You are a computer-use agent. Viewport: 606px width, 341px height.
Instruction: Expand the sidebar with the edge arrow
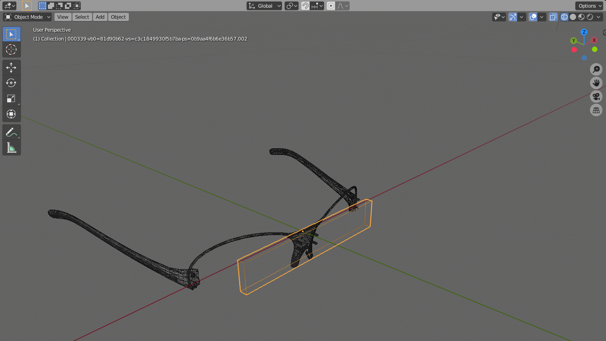click(x=604, y=32)
